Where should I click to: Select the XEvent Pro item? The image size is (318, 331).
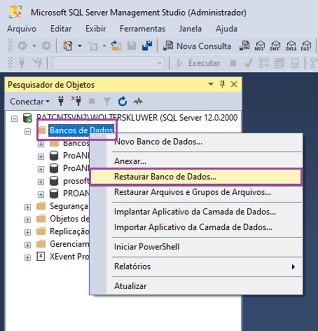[x=69, y=257]
